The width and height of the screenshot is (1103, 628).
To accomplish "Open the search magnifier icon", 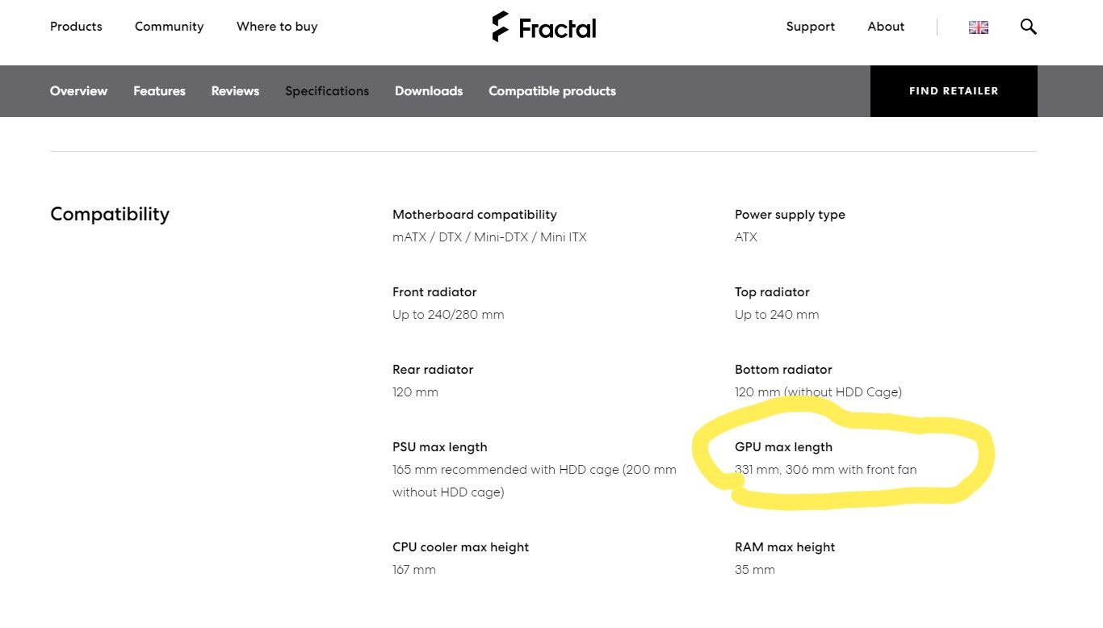I will (x=1028, y=27).
